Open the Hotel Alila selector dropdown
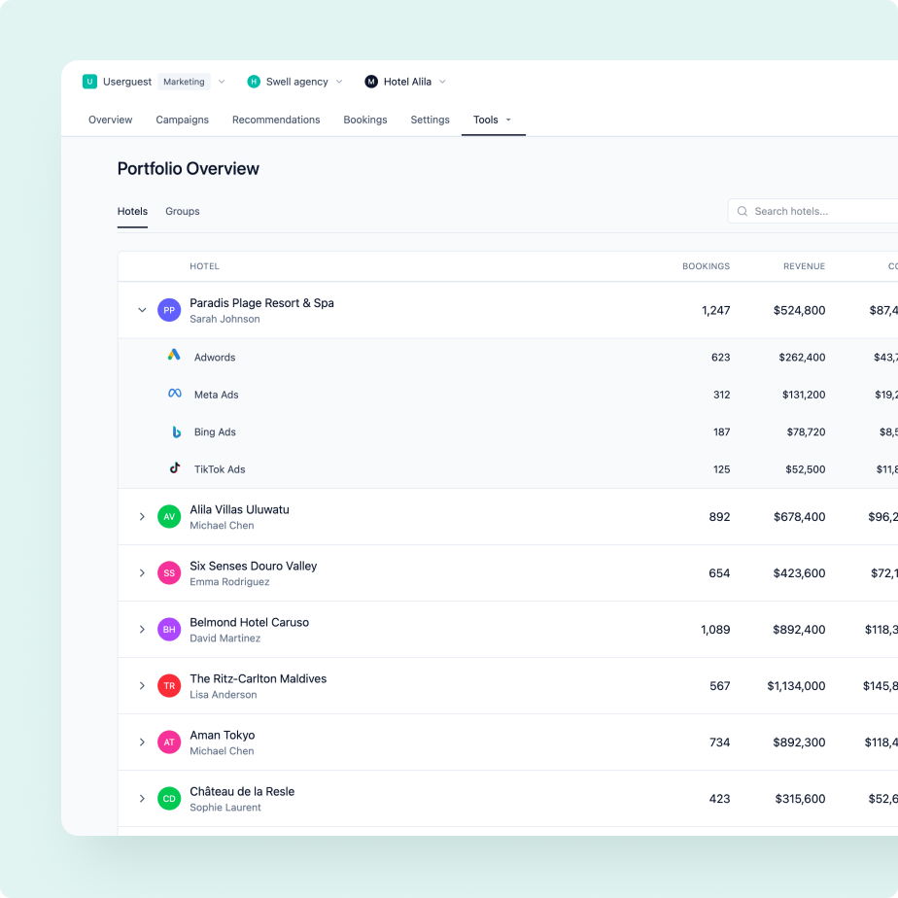 (x=442, y=82)
